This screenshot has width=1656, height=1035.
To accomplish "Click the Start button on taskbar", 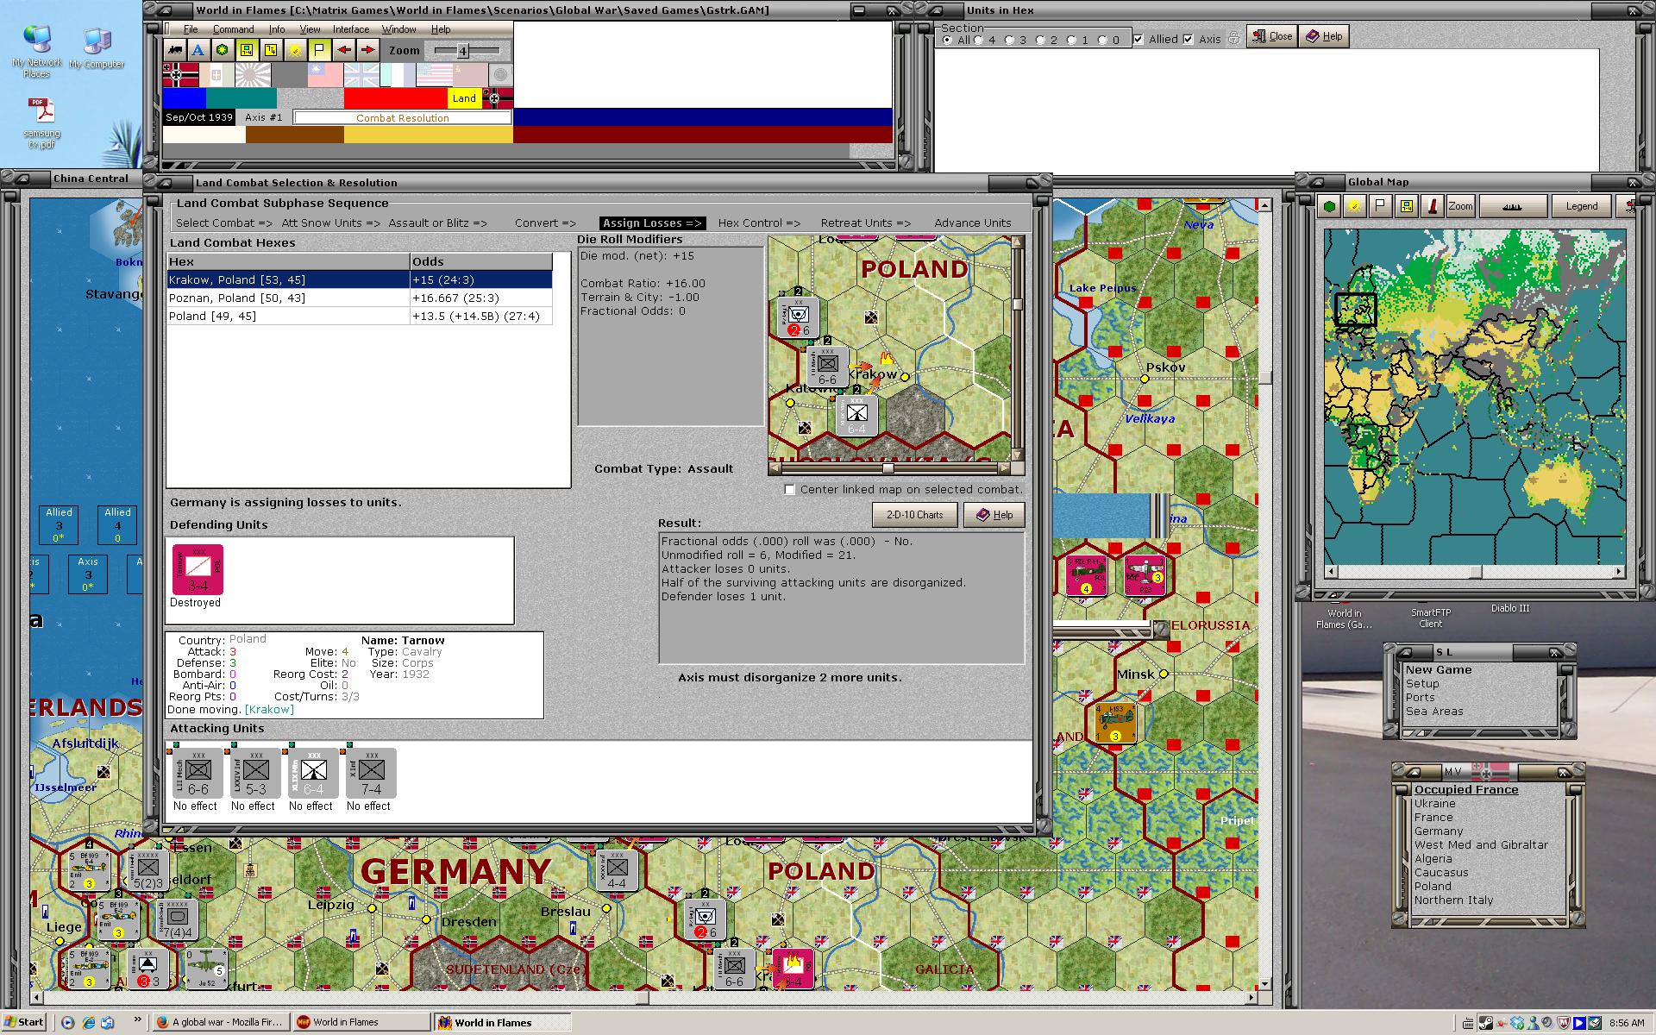I will 24,1022.
